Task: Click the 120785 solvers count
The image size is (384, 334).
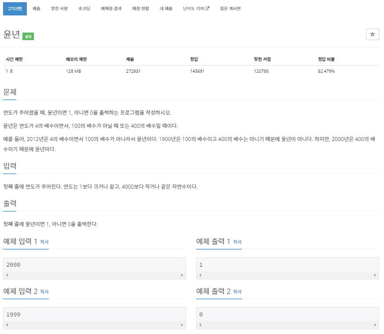Action: pos(261,71)
